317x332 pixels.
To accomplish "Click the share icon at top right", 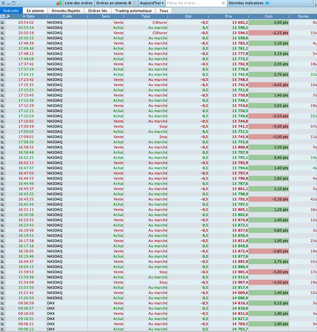I will pyautogui.click(x=313, y=3).
